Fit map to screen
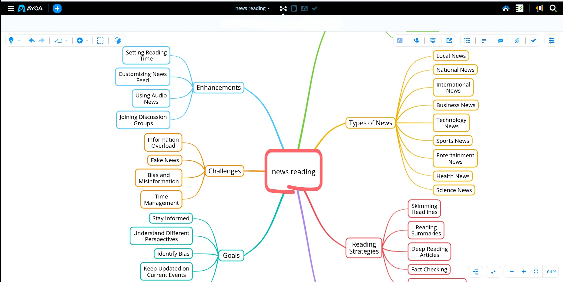This screenshot has width=563, height=282. coord(536,272)
